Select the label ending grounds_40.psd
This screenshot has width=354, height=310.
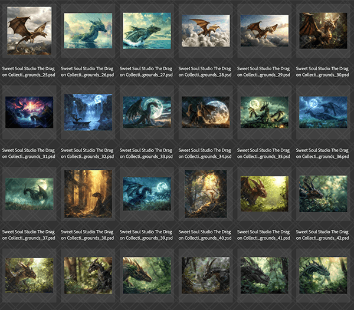coord(205,235)
